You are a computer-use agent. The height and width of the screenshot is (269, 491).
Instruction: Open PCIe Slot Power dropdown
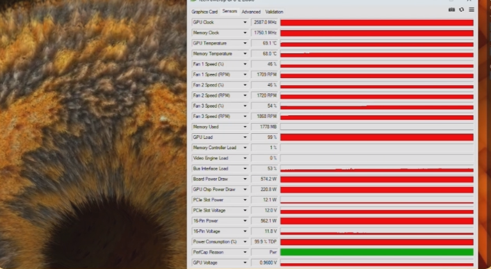[245, 200]
